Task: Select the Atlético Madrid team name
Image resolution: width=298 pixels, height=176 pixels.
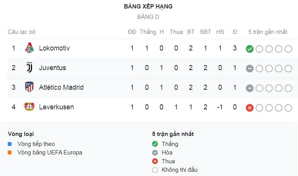Action: 61,87
